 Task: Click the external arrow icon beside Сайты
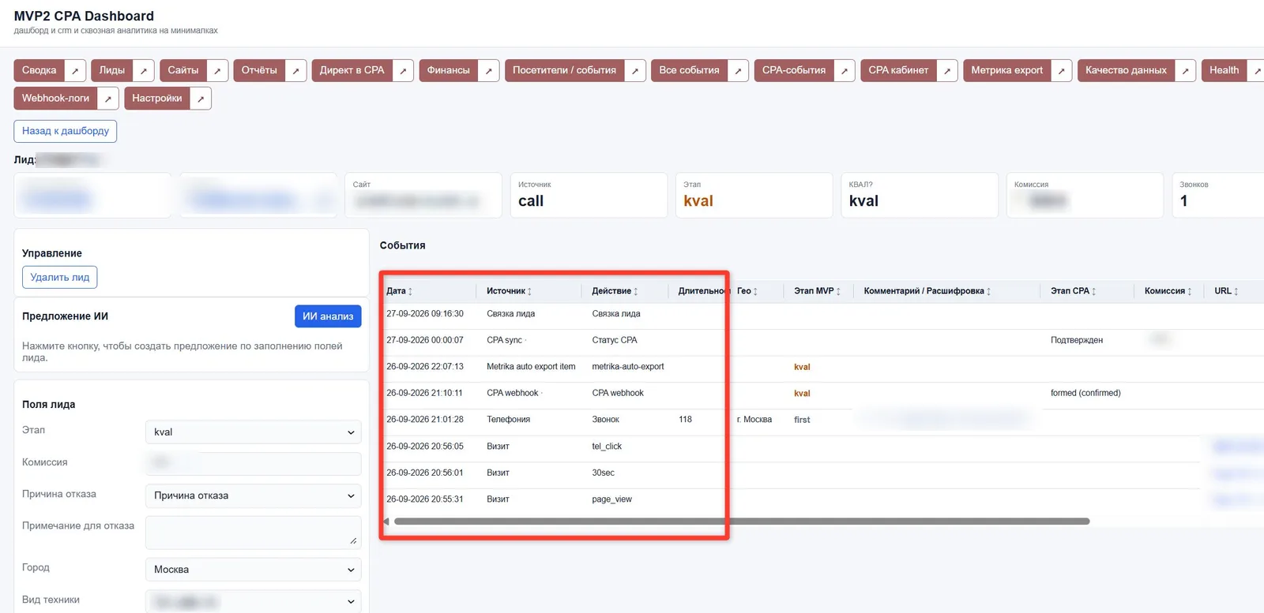coord(217,70)
